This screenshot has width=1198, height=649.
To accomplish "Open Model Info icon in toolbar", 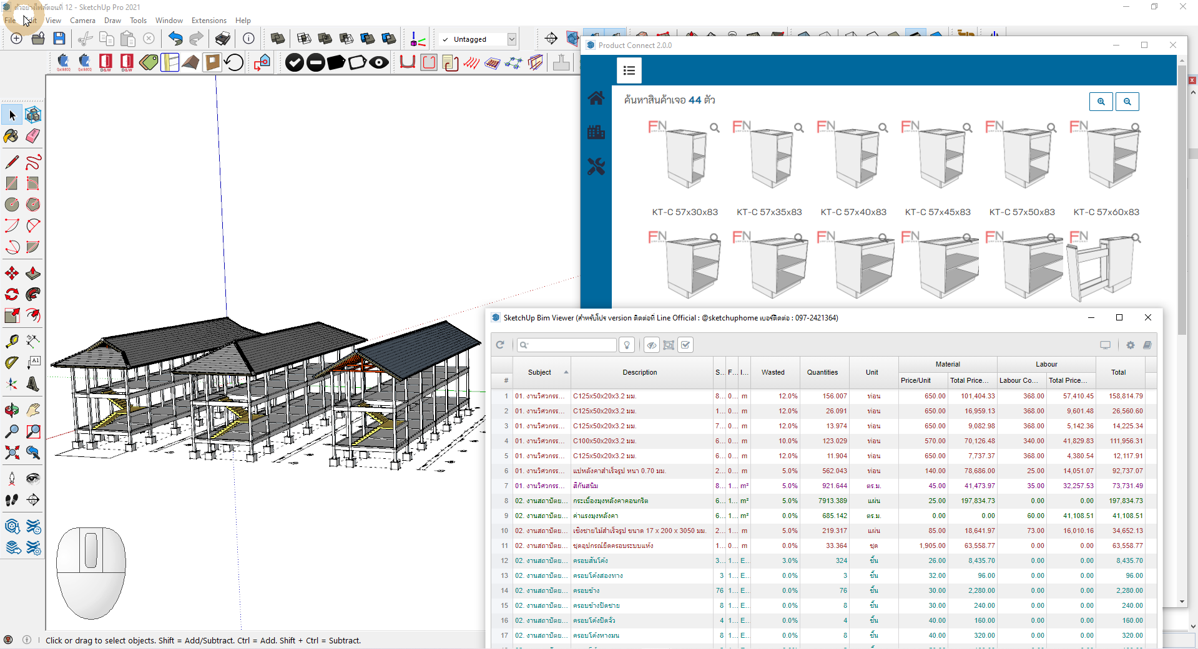I will (x=248, y=39).
